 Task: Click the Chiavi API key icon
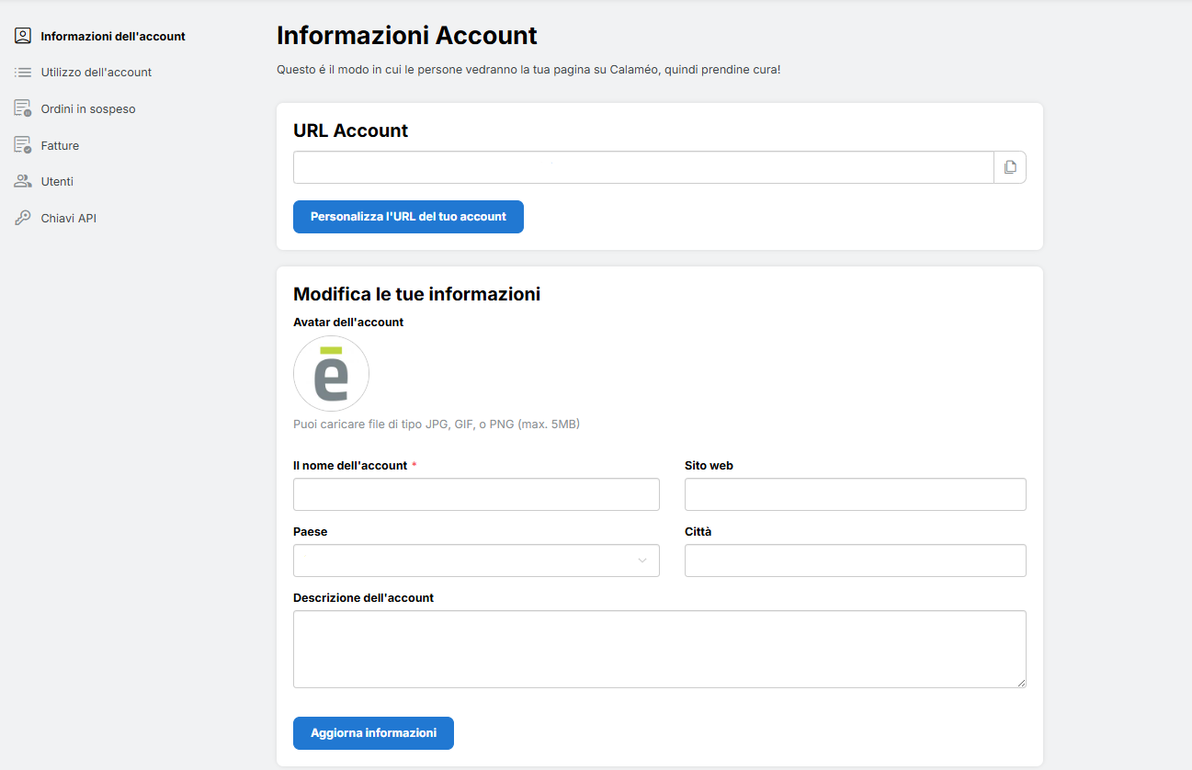(x=23, y=218)
